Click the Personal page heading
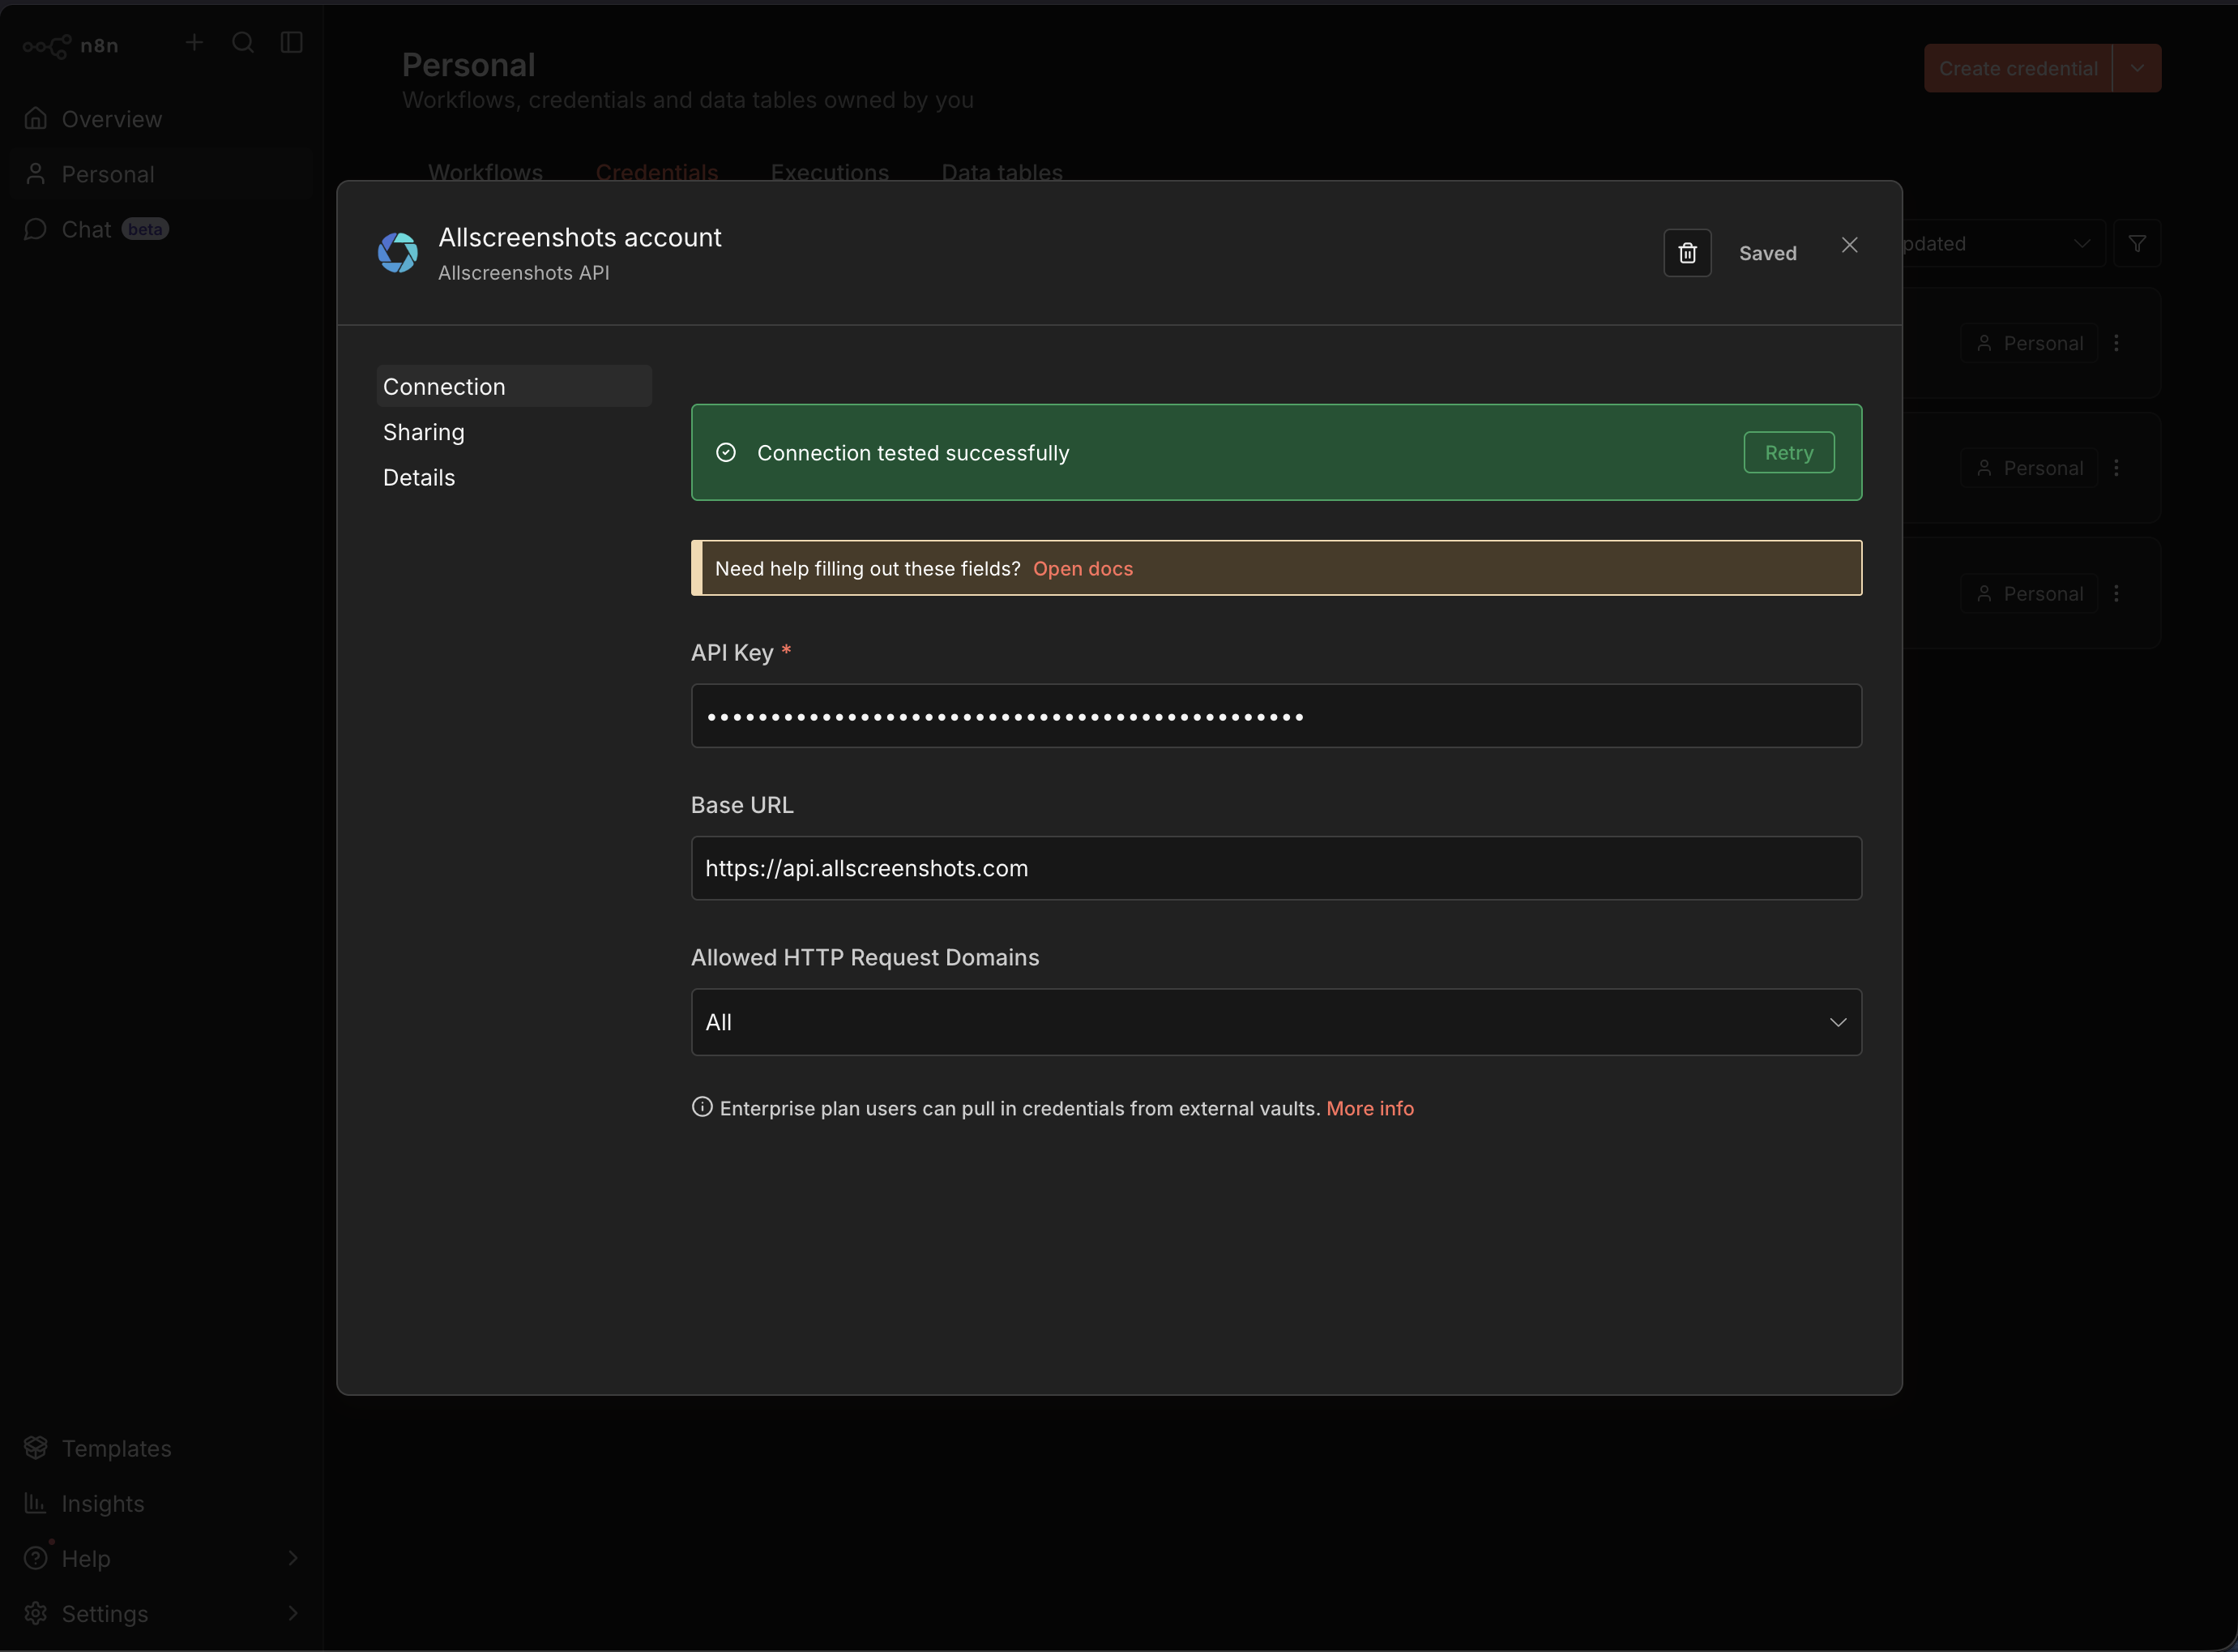 pyautogui.click(x=469, y=65)
